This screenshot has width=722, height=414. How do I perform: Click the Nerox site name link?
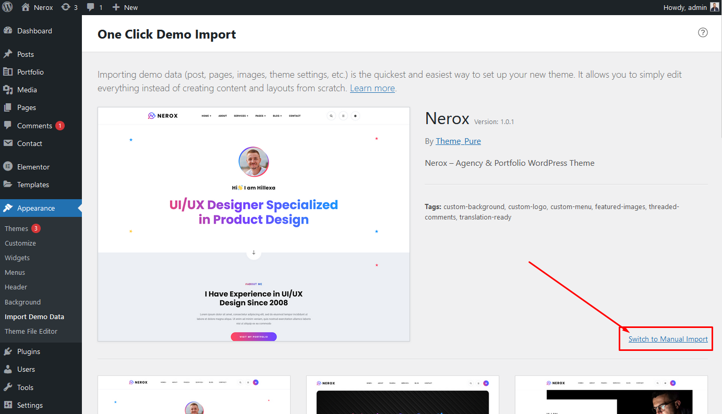pyautogui.click(x=43, y=7)
